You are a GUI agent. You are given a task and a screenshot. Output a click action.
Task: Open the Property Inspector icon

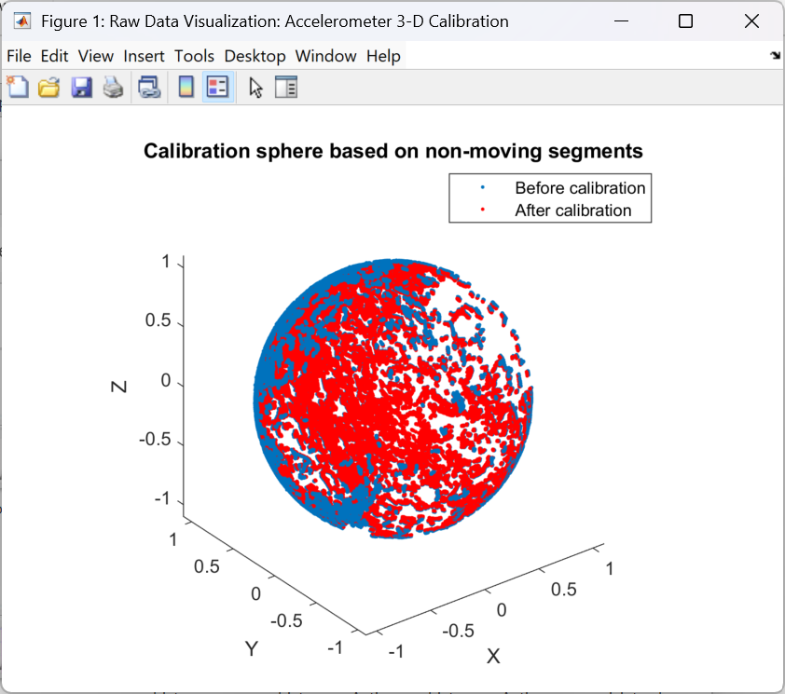(286, 87)
